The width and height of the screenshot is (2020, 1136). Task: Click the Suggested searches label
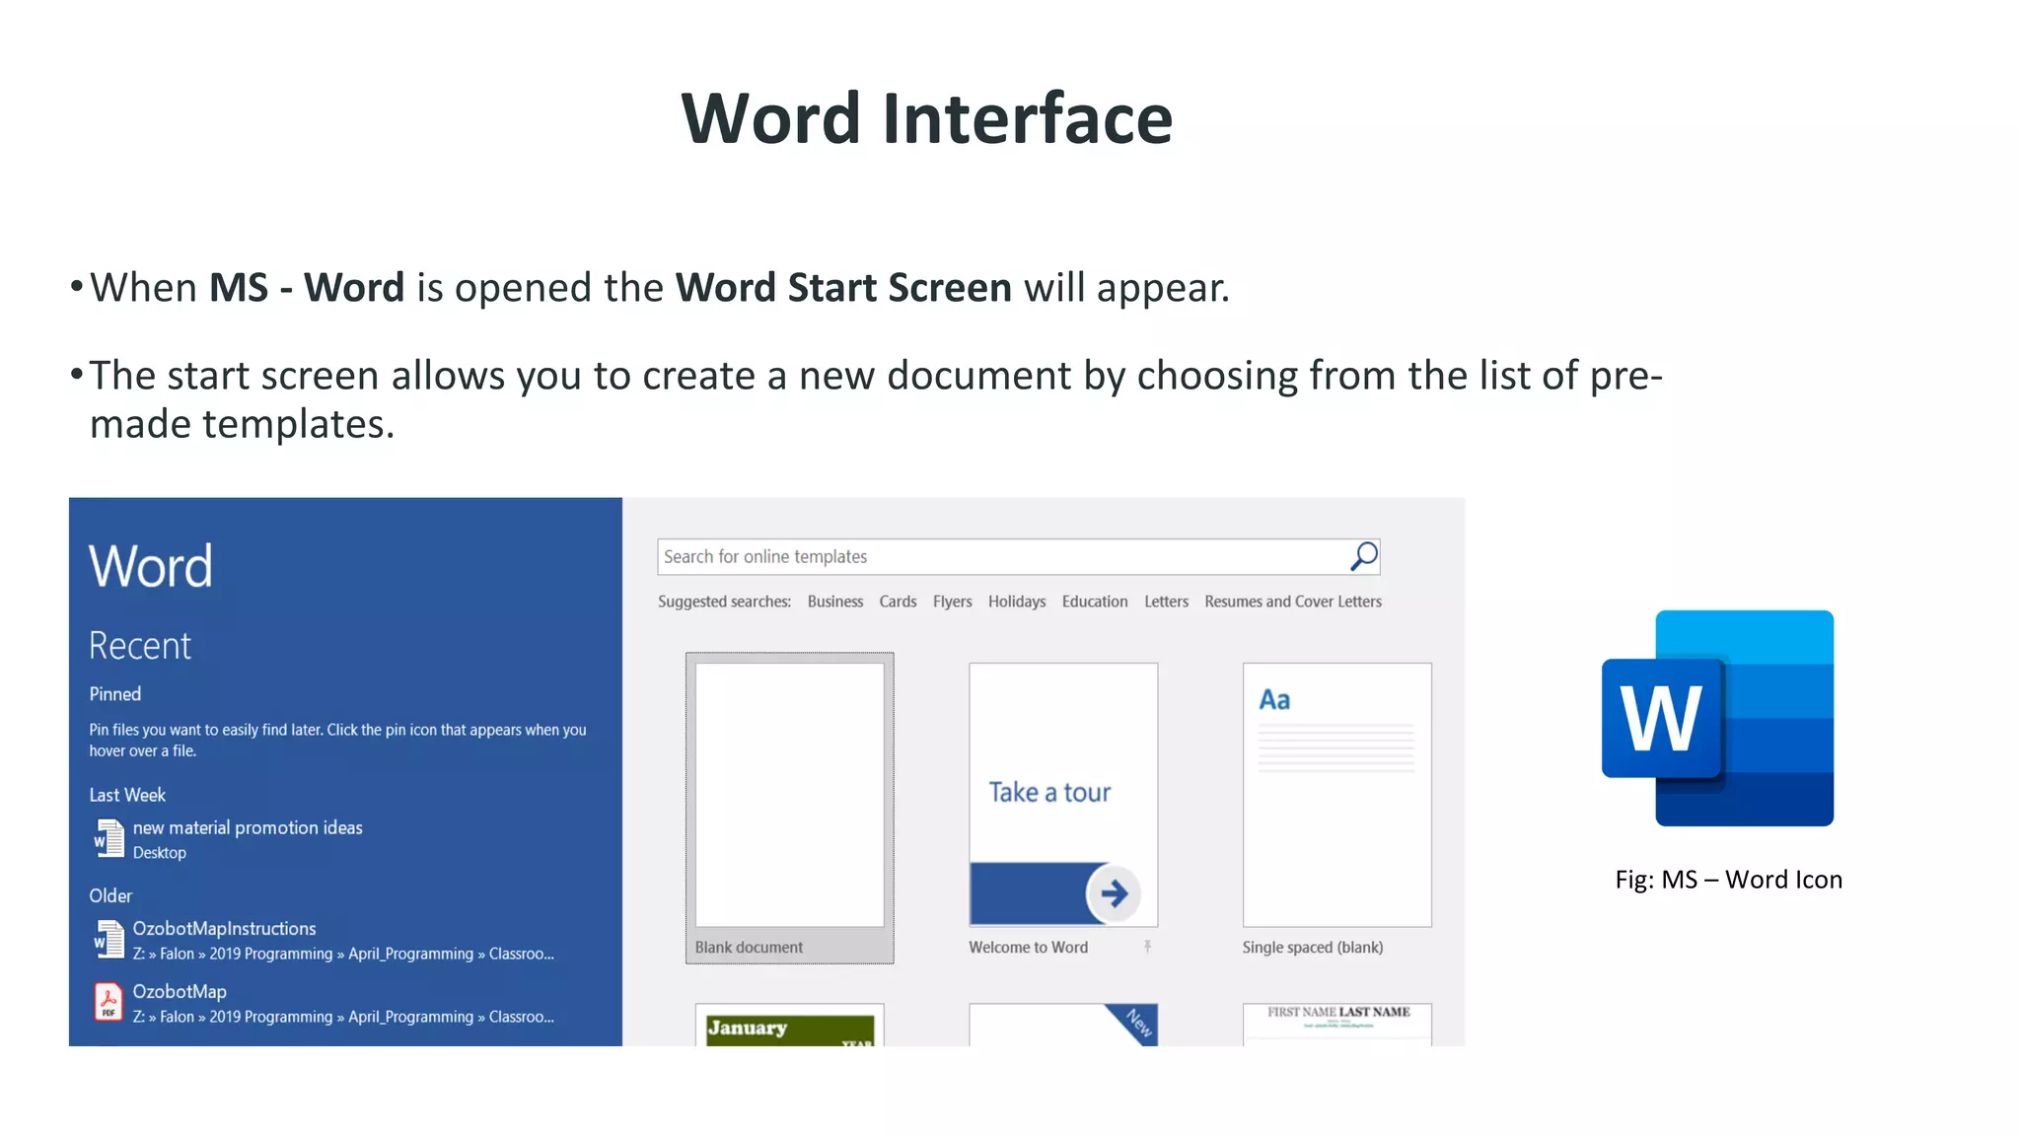[x=724, y=602]
